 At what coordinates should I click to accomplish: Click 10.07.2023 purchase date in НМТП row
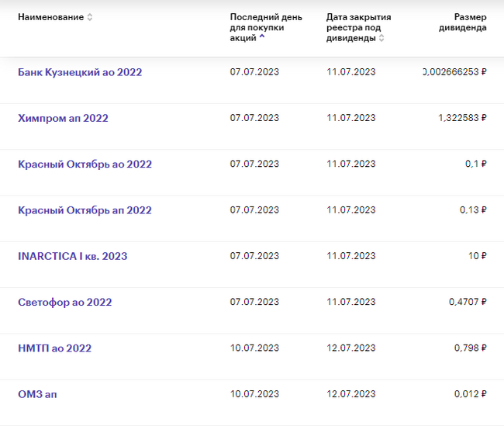pyautogui.click(x=254, y=348)
